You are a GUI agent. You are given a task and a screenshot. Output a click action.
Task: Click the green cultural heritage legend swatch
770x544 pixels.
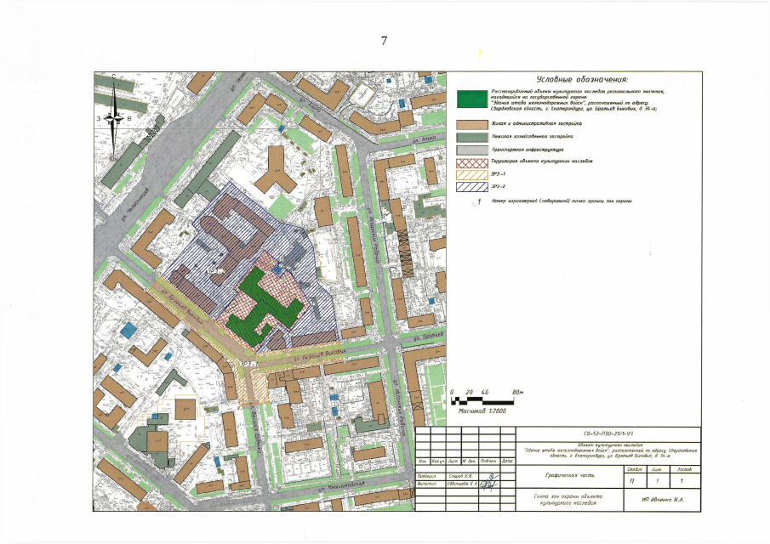pyautogui.click(x=471, y=99)
